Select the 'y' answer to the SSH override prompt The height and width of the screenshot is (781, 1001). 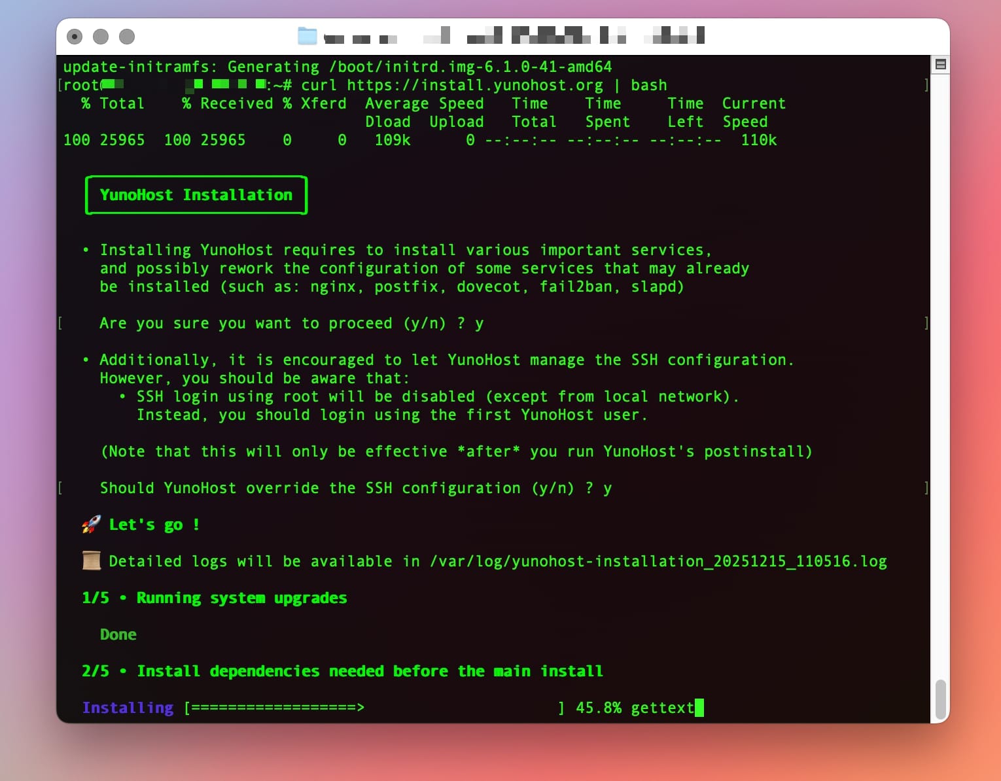(608, 488)
